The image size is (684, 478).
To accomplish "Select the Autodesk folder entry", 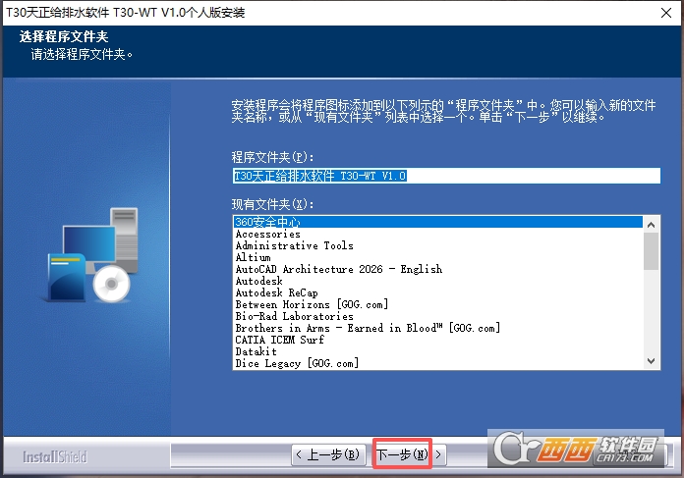I will pos(438,281).
